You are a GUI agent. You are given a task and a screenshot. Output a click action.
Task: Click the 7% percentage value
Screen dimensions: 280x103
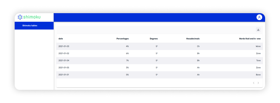pos(127,60)
